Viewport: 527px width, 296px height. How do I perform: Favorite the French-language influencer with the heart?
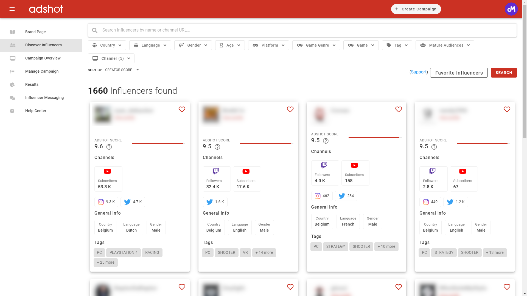click(399, 109)
